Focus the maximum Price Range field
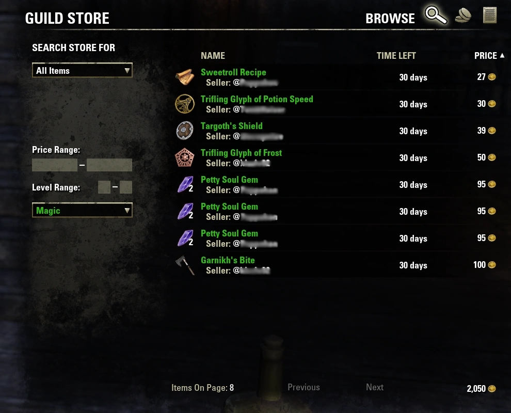The height and width of the screenshot is (413, 511). tap(109, 165)
